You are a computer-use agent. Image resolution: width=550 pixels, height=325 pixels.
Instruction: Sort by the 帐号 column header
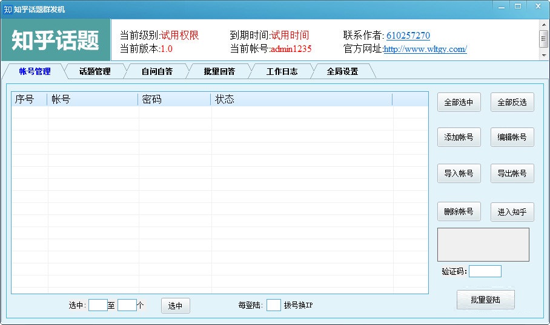point(93,99)
